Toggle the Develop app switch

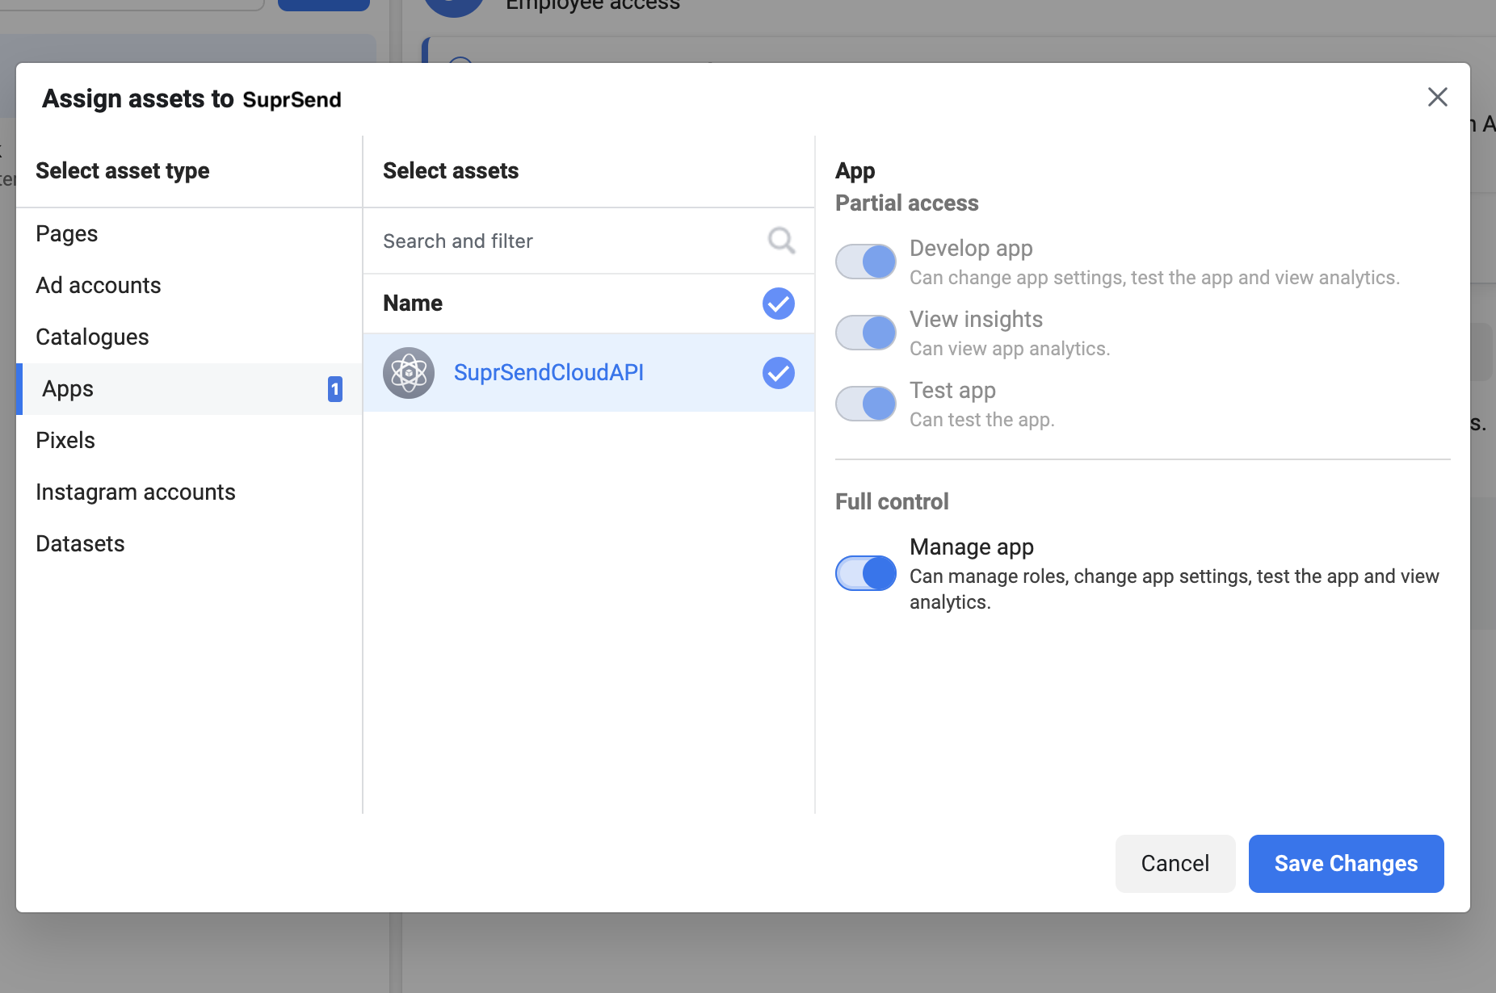(x=866, y=262)
